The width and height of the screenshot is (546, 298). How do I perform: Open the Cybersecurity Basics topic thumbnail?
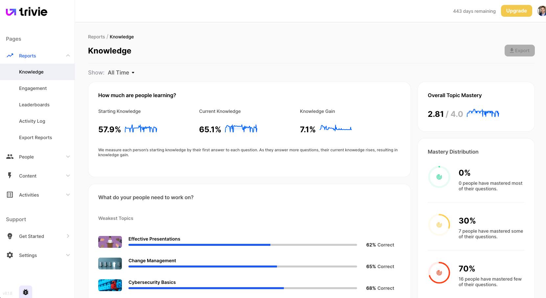(x=110, y=285)
